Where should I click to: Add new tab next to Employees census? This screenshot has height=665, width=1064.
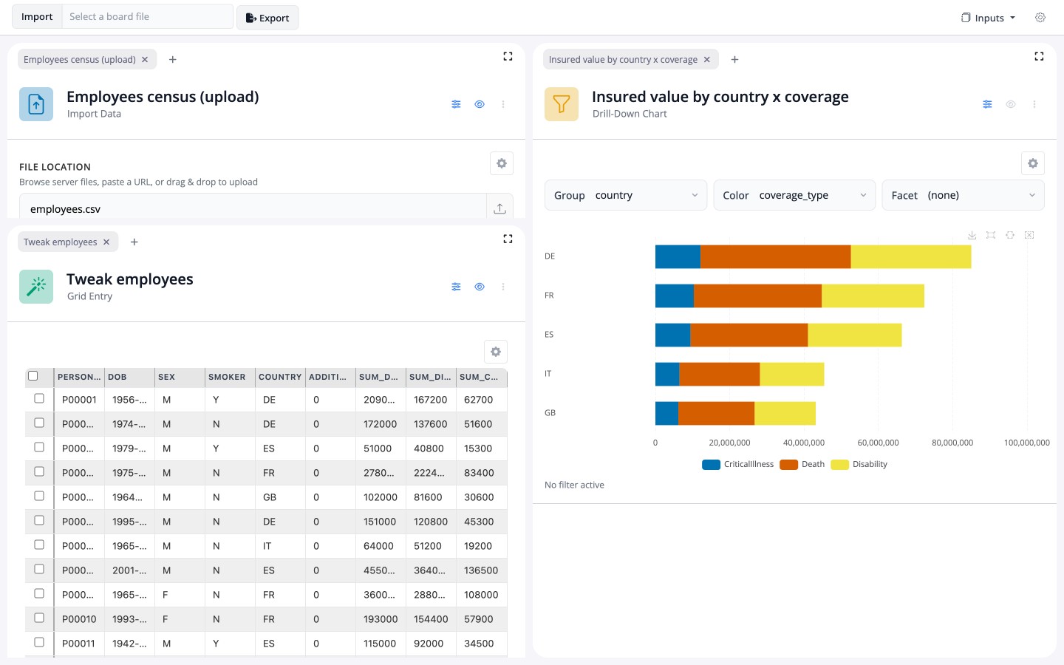pyautogui.click(x=172, y=60)
